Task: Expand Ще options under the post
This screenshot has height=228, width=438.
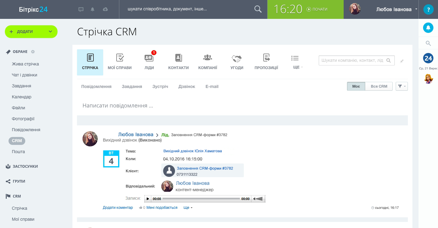Action: click(x=188, y=208)
